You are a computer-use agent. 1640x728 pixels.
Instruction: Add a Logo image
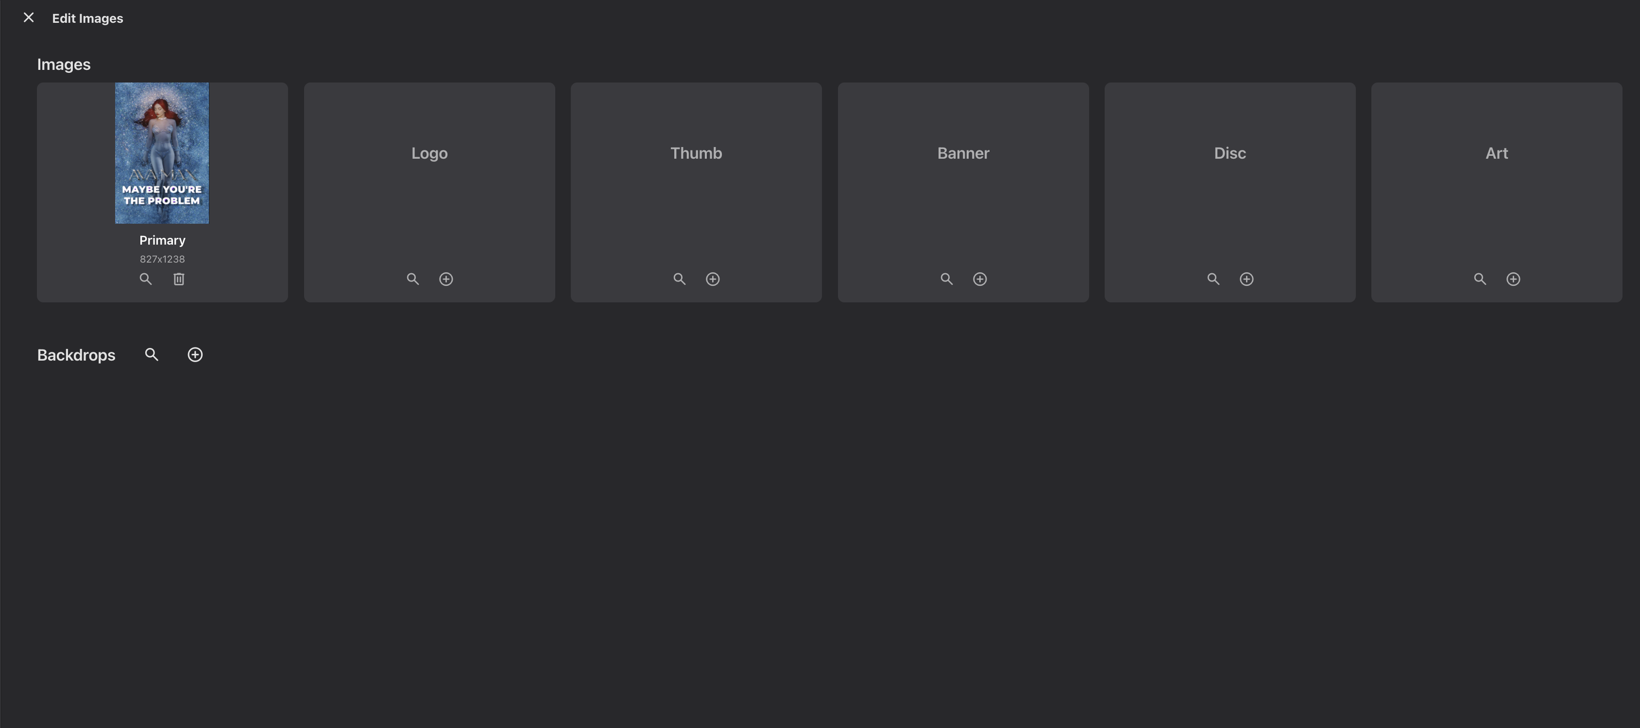[x=446, y=279]
